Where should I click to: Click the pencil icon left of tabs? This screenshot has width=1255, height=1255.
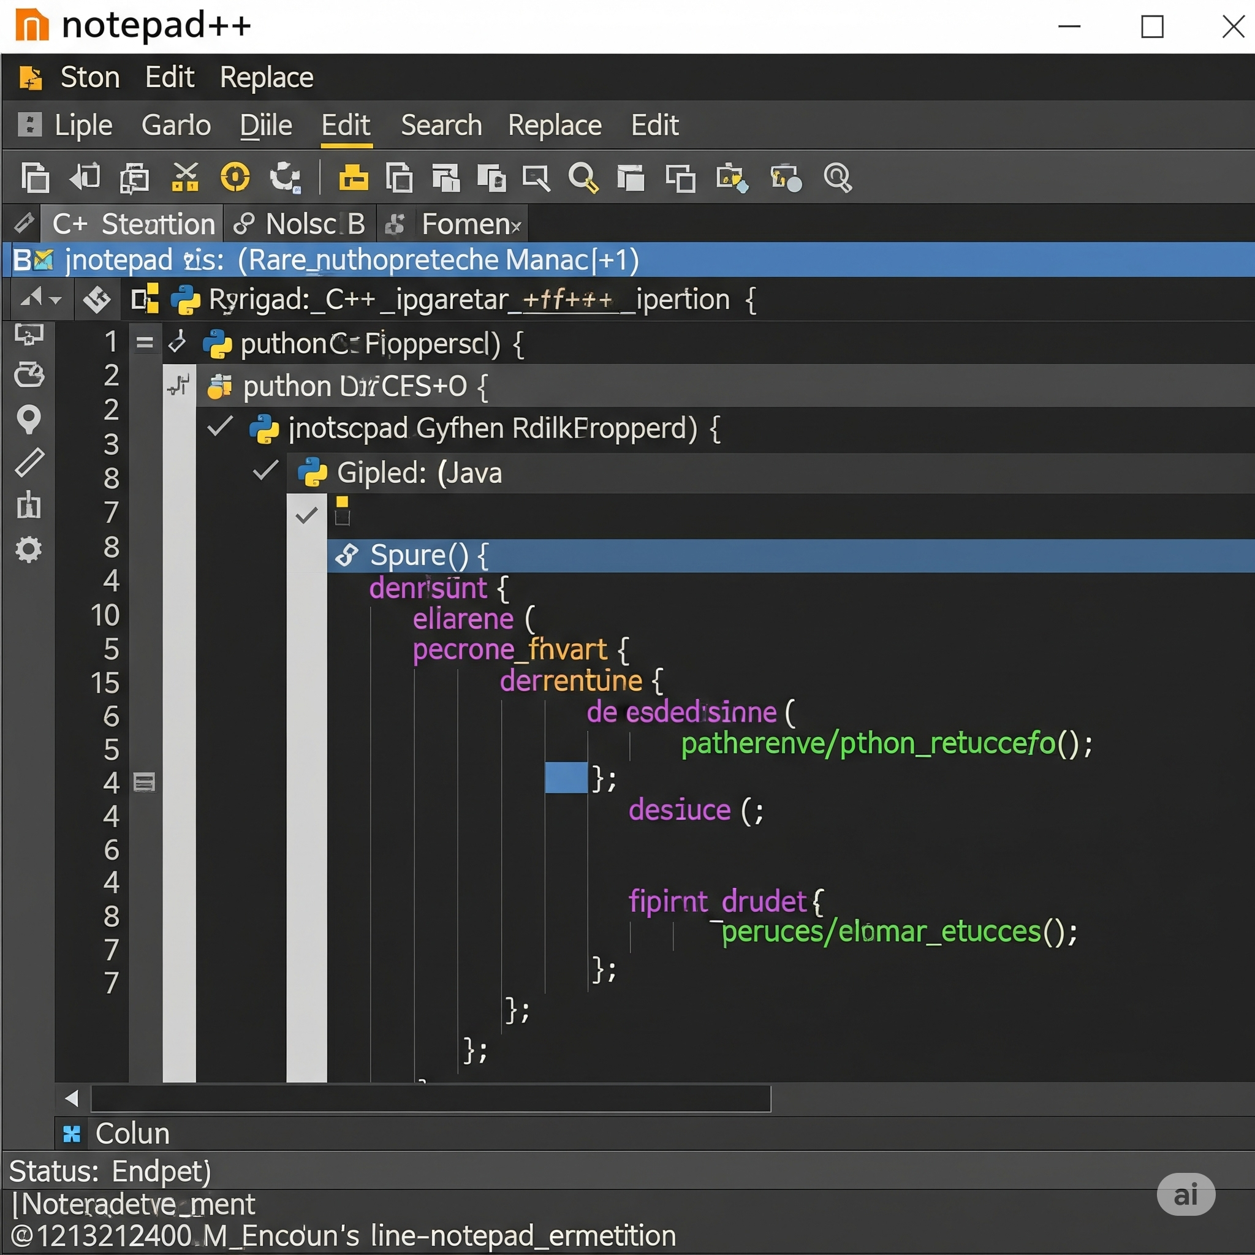24,223
